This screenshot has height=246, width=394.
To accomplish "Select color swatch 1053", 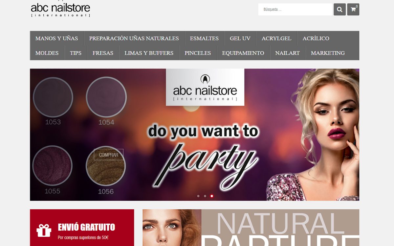I will [53, 97].
